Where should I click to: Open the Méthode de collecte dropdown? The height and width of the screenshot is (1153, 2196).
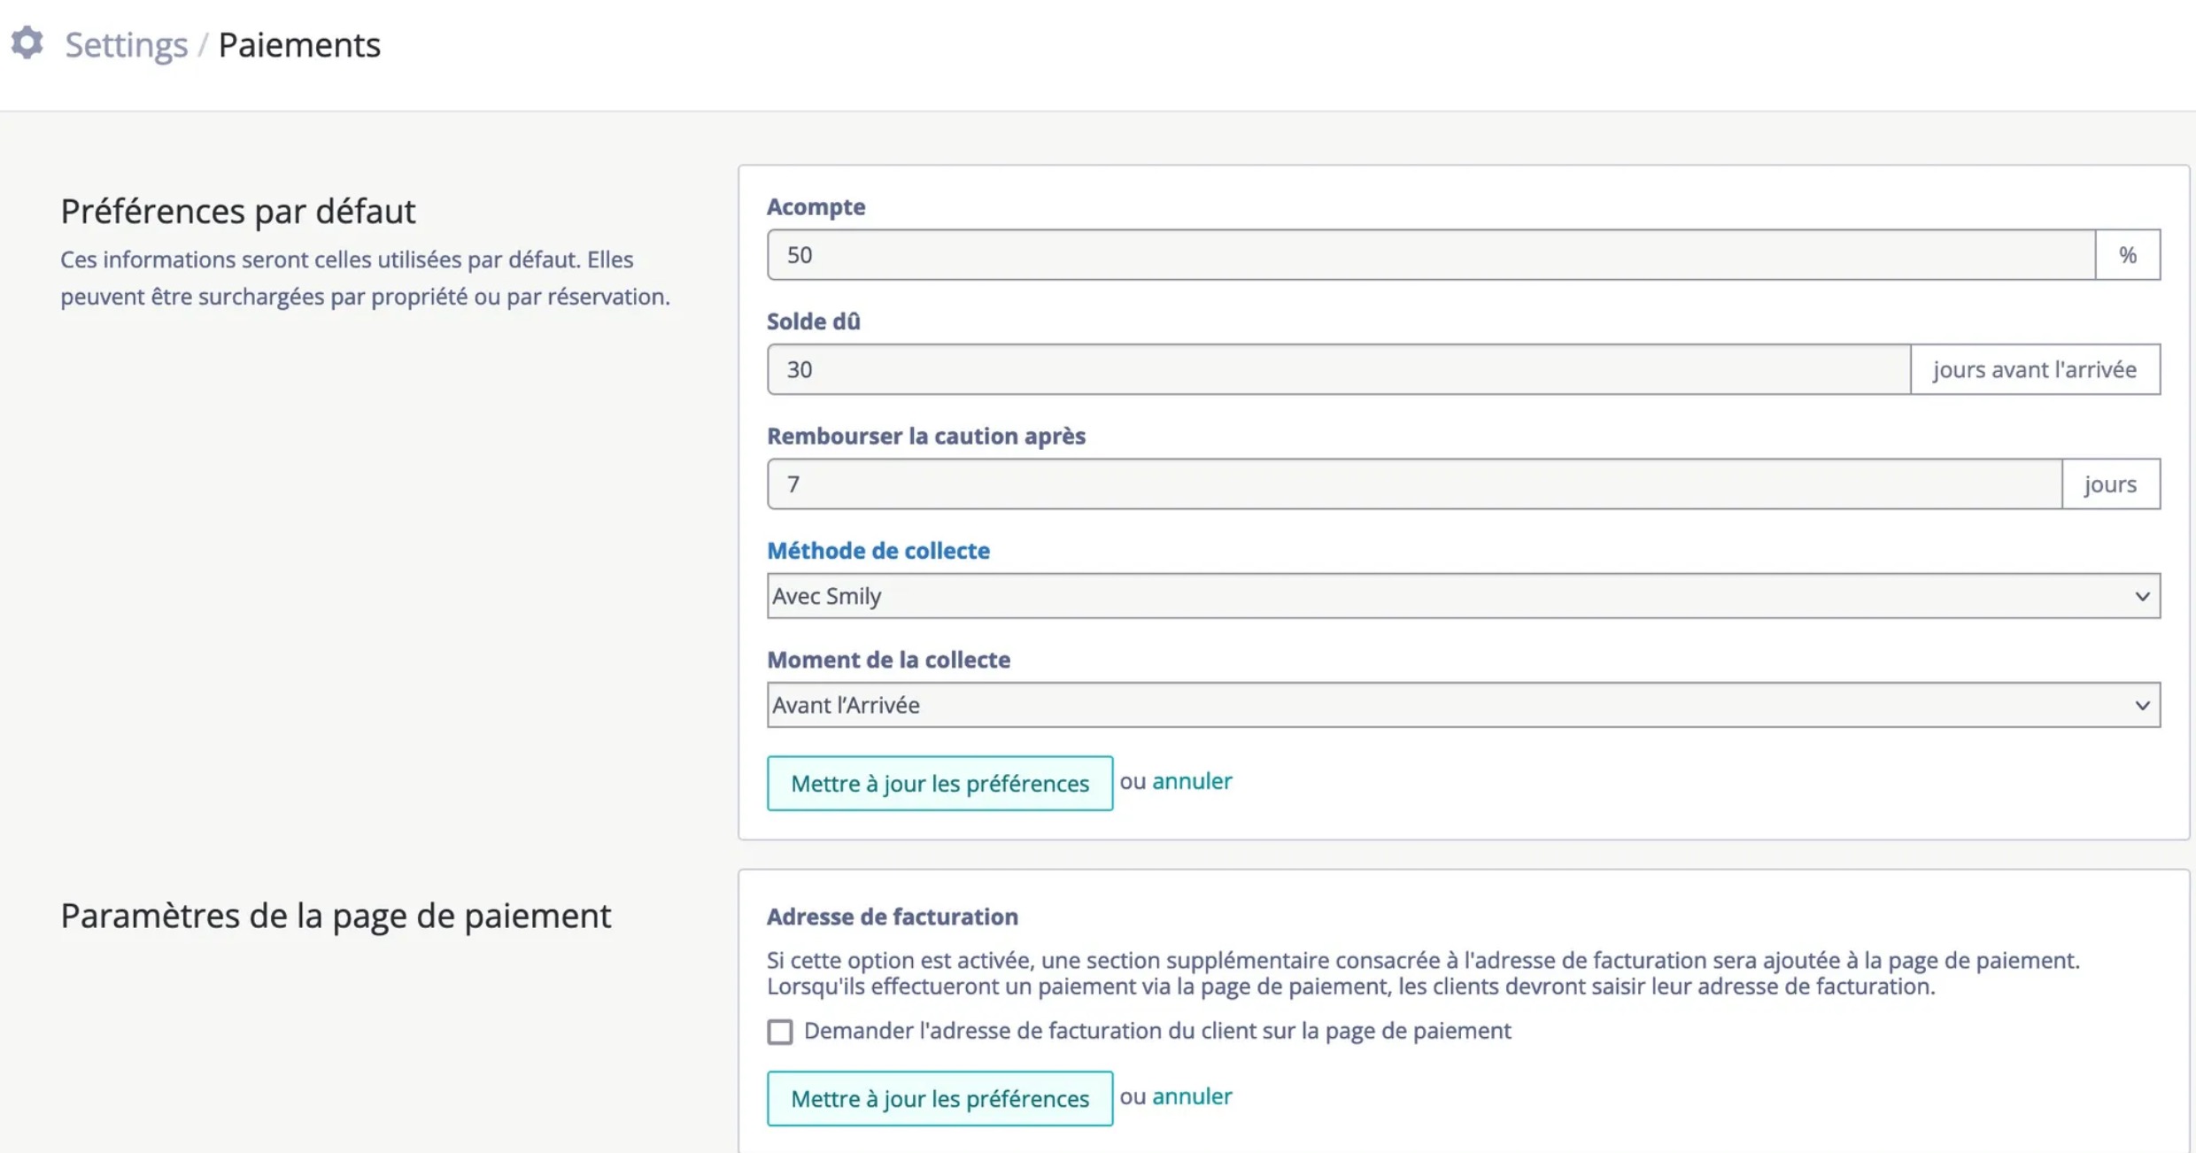(1463, 596)
